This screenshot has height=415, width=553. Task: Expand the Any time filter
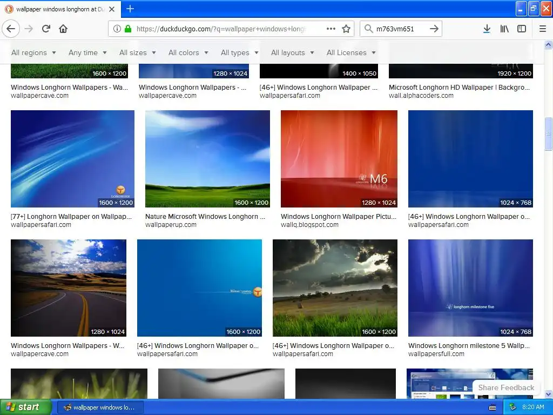point(88,52)
